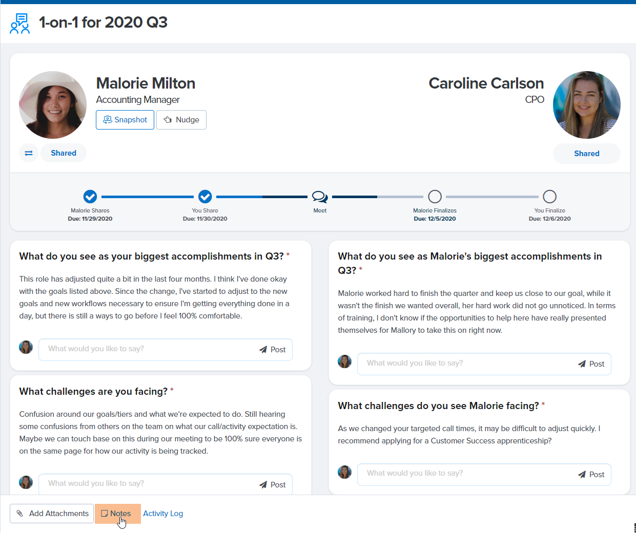636x533 pixels.
Task: Click Add Attachments button
Action: [52, 514]
